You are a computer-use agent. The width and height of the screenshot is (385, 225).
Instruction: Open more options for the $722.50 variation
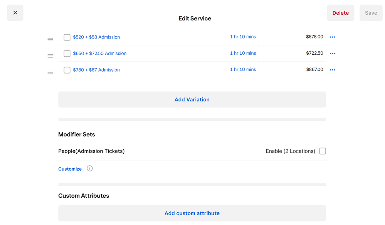coord(333,54)
